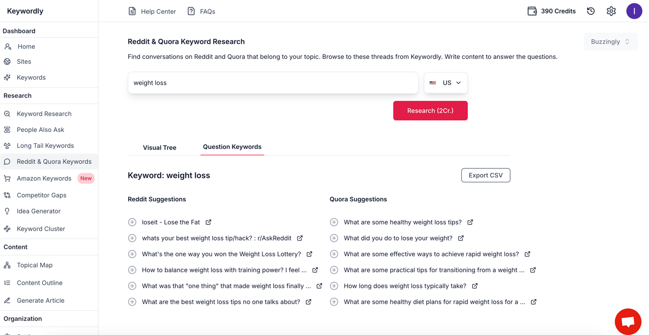Select the Question Keywords tab

pyautogui.click(x=232, y=147)
